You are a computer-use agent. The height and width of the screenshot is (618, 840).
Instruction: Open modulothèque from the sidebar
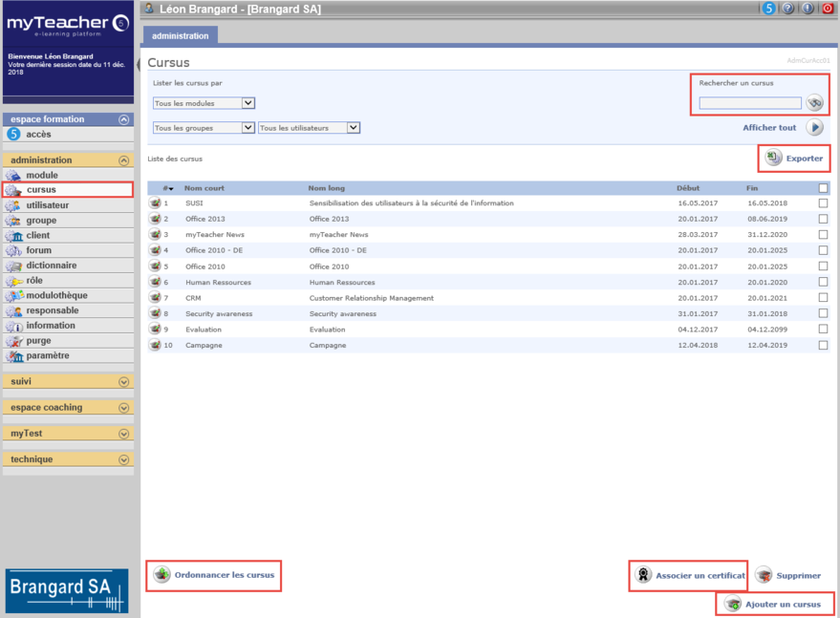pyautogui.click(x=58, y=295)
